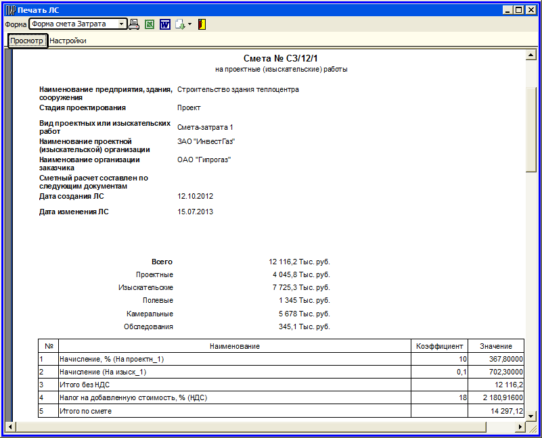Click the Наименование column header
Screen dimensions: 542x438
pos(234,346)
